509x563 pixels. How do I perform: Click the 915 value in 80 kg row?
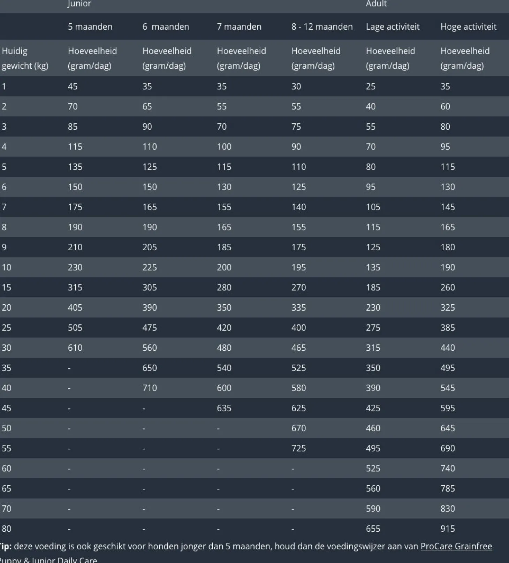(447, 529)
